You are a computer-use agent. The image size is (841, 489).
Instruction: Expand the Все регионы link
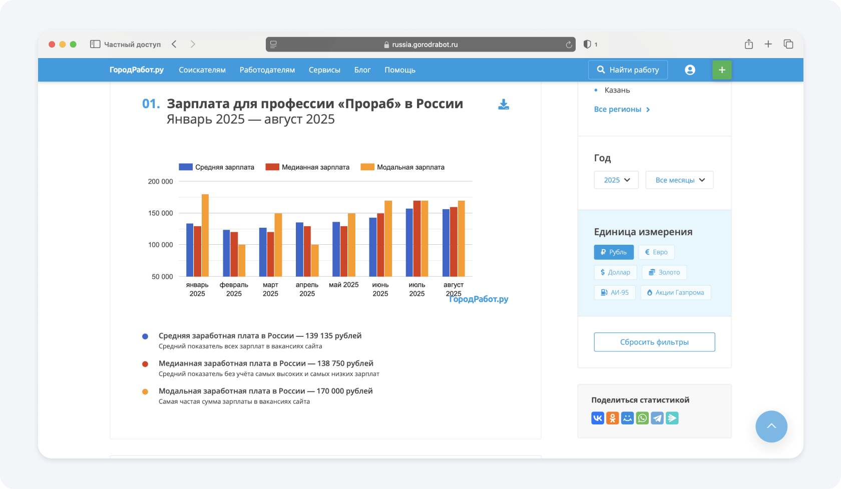tap(622, 110)
